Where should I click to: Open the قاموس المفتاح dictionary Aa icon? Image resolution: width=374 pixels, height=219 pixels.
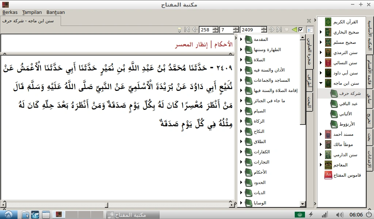(328, 175)
